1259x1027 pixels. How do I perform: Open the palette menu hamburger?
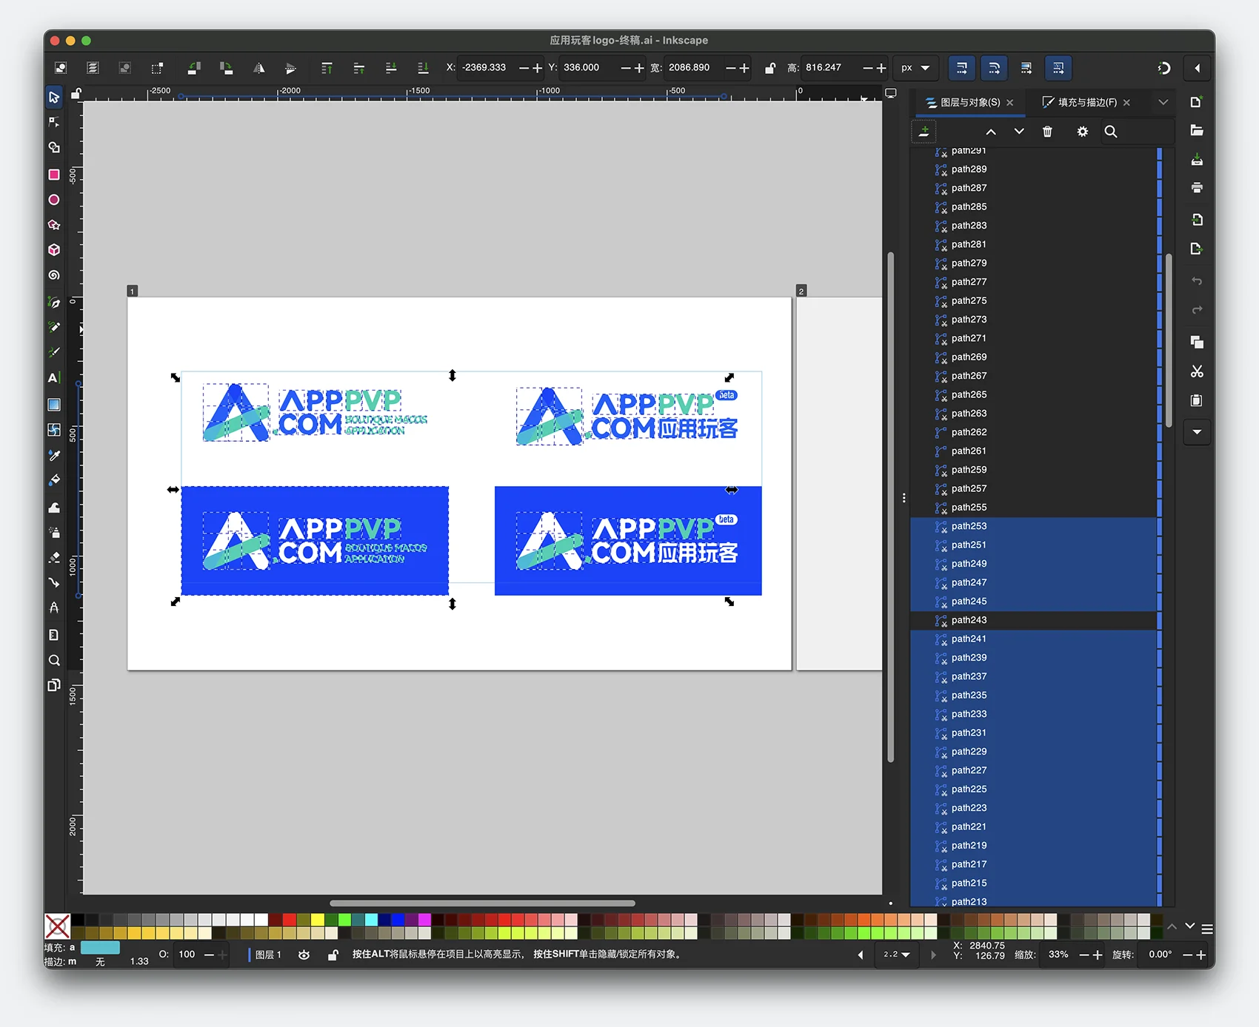1207,929
